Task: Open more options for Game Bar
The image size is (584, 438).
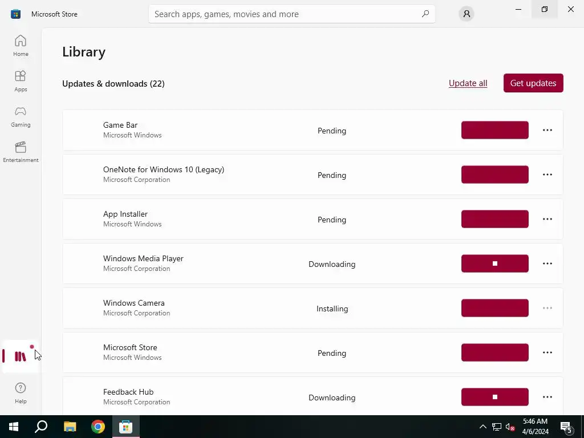Action: 547,130
